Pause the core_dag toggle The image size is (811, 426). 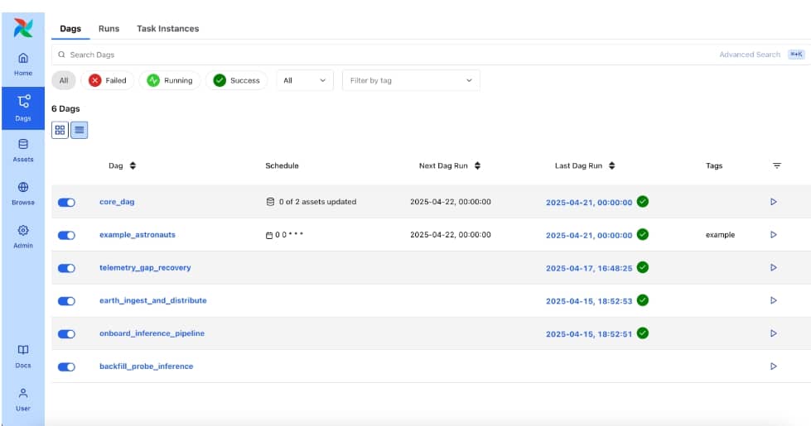coord(66,203)
